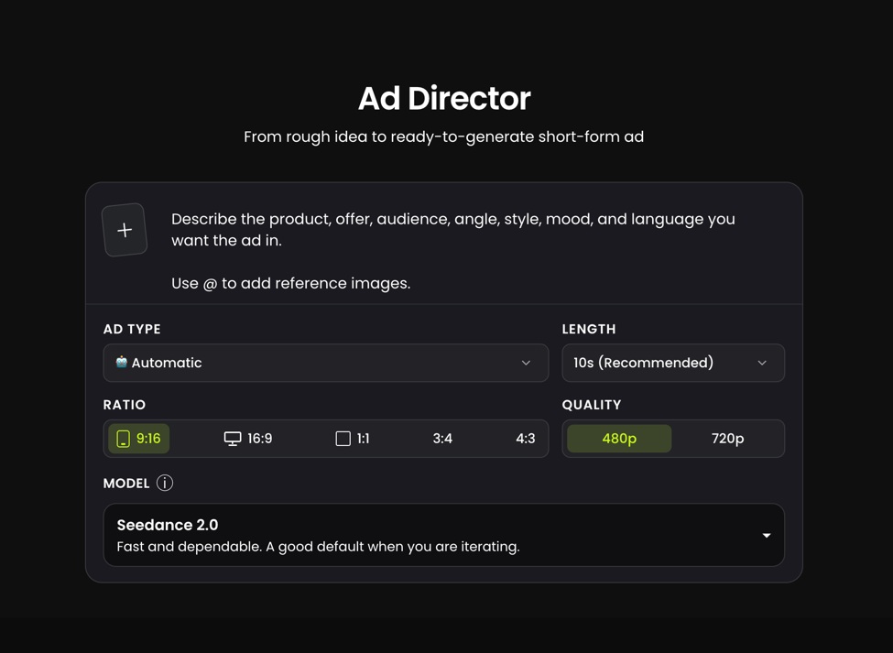
Task: Select the 4:3 aspect ratio
Action: point(525,439)
